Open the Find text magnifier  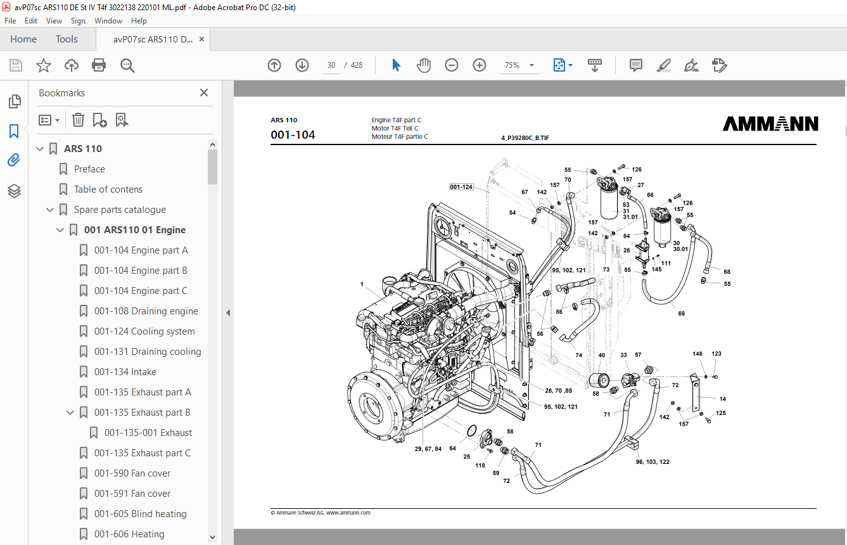[127, 65]
